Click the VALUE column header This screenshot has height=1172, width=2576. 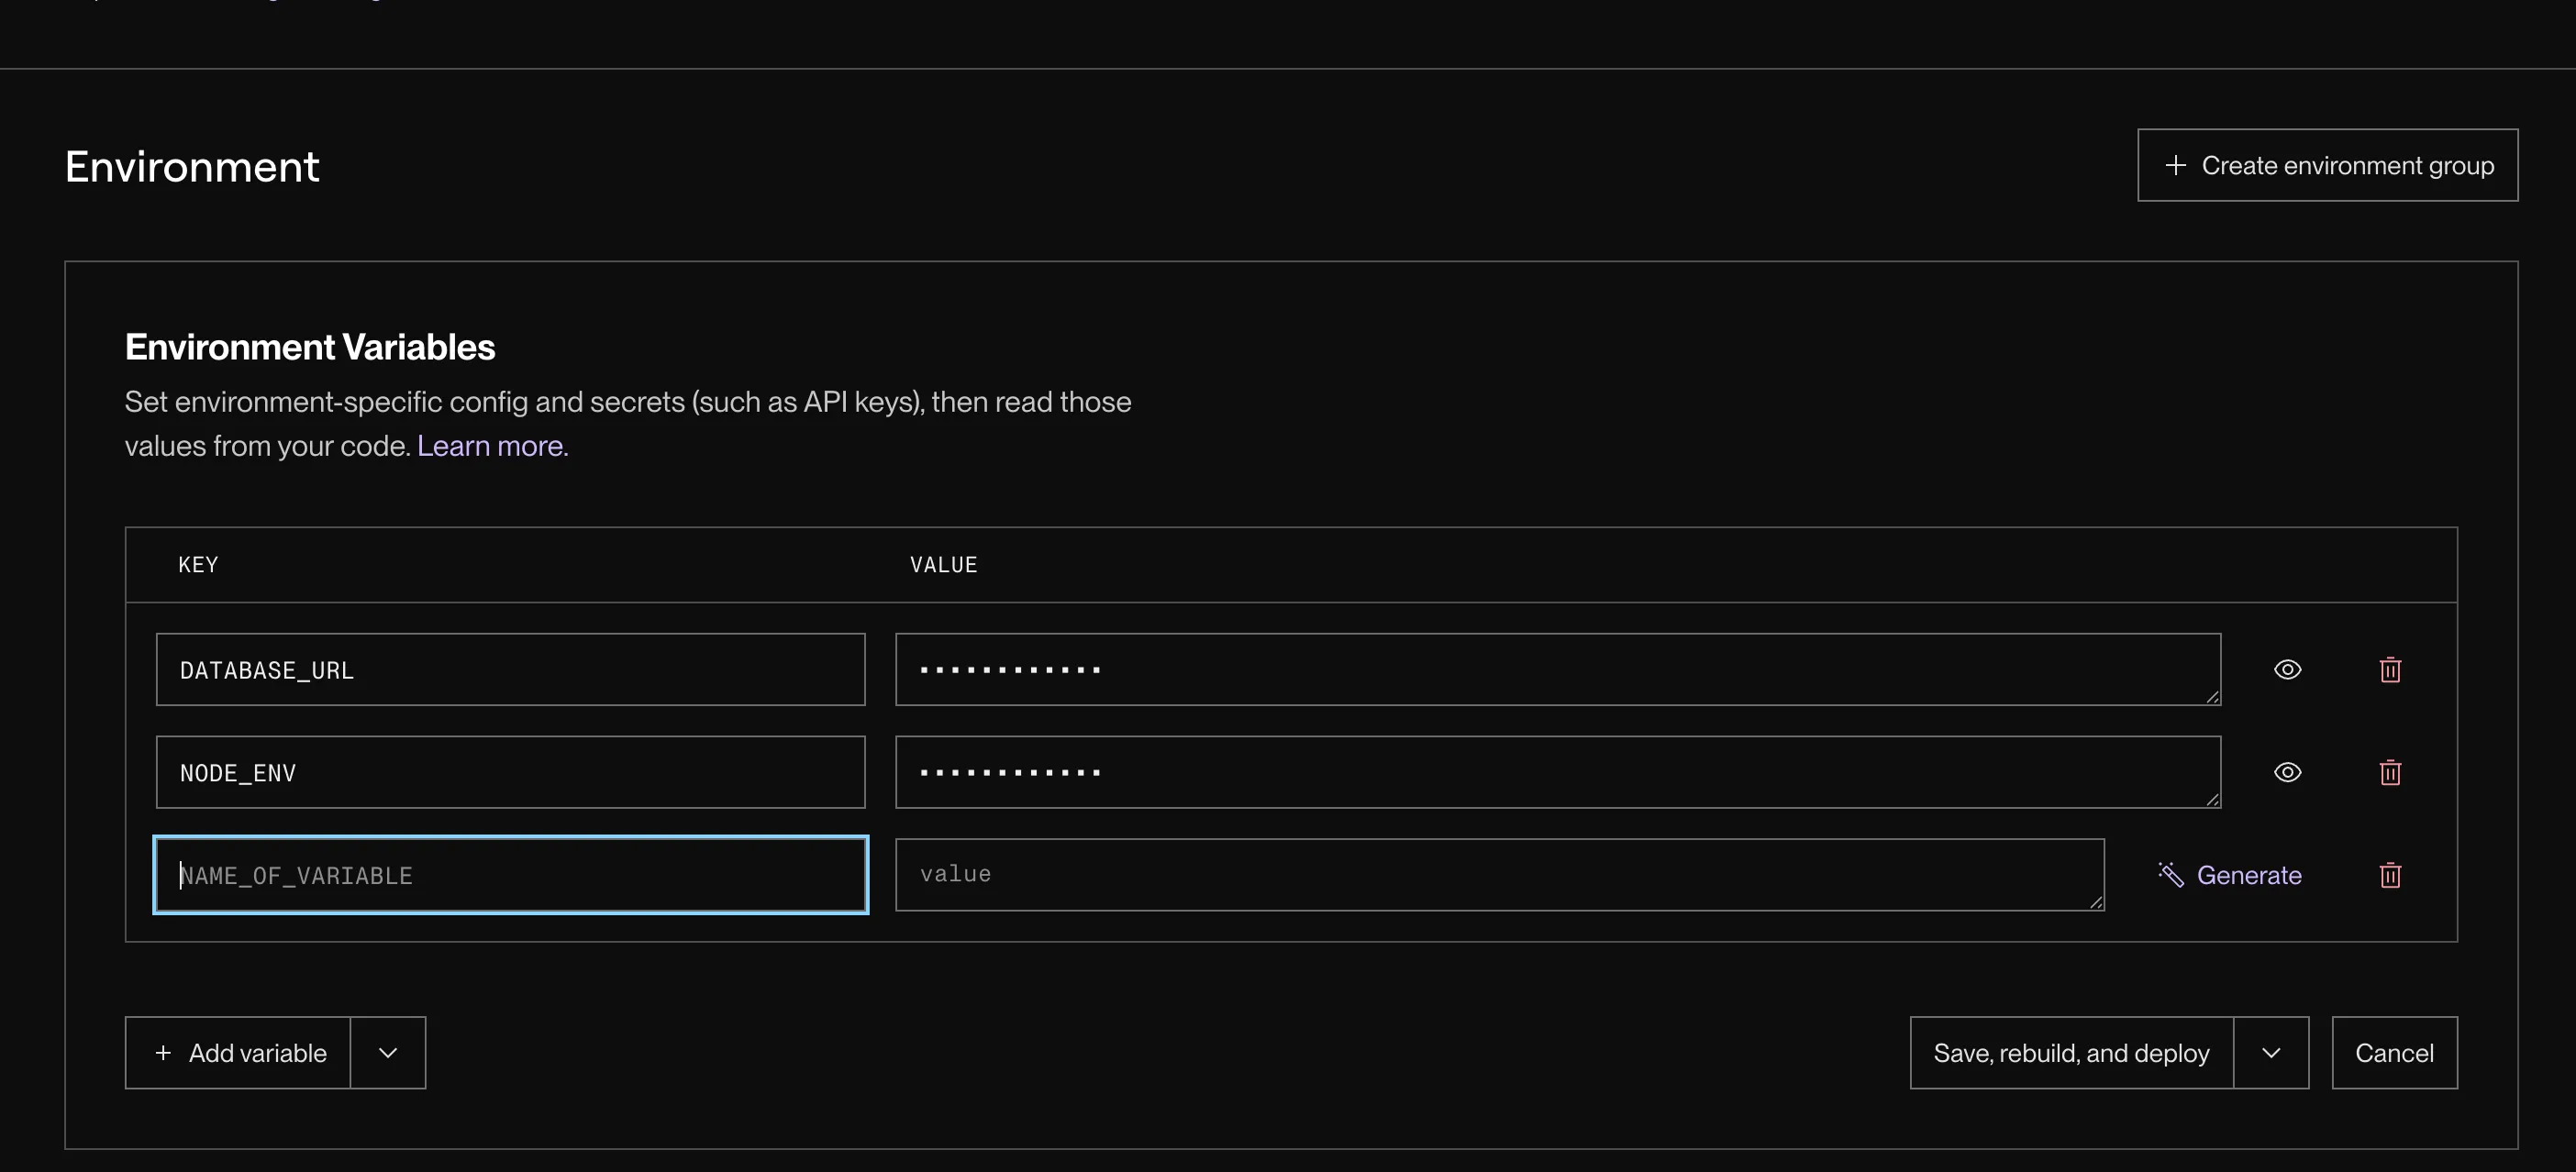943,565
